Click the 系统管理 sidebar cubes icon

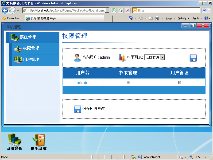point(15,38)
